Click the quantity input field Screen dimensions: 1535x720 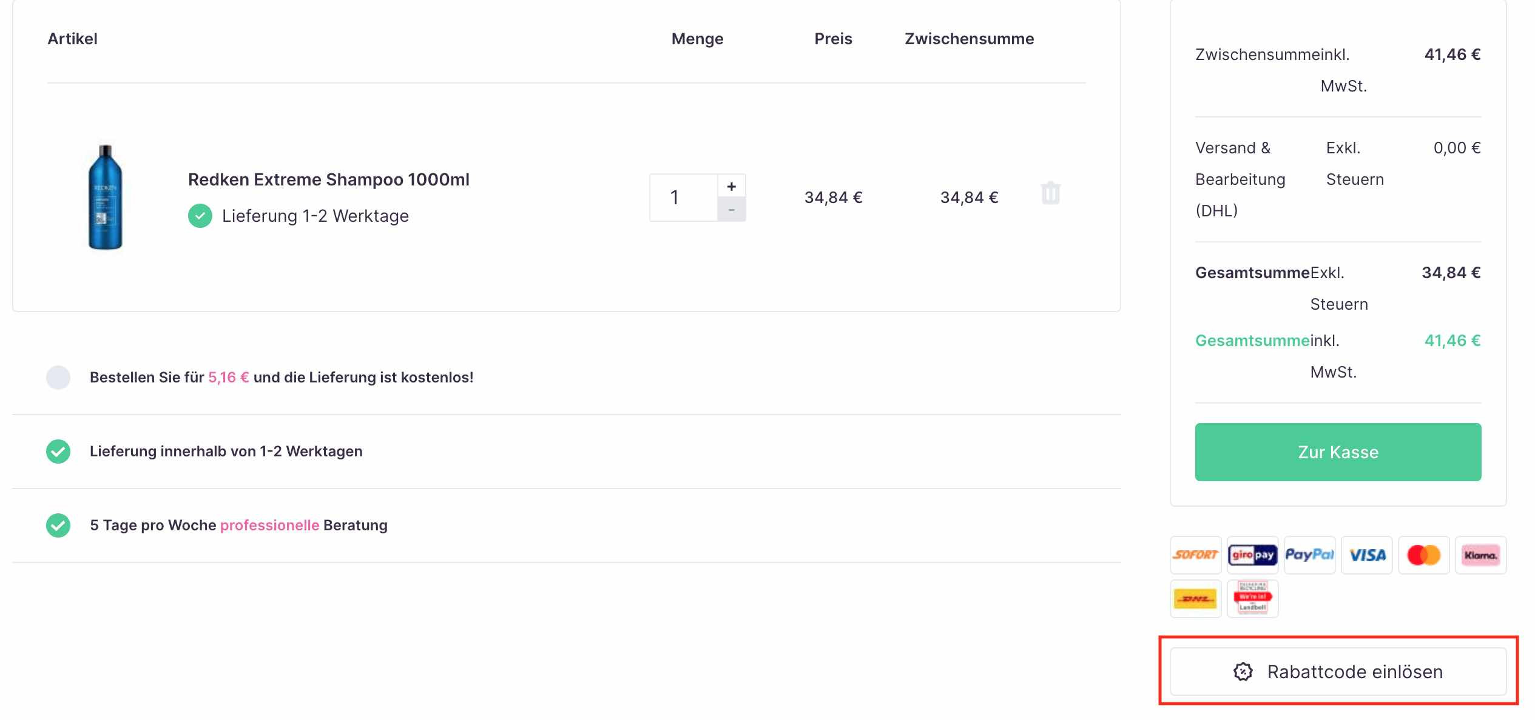click(684, 198)
